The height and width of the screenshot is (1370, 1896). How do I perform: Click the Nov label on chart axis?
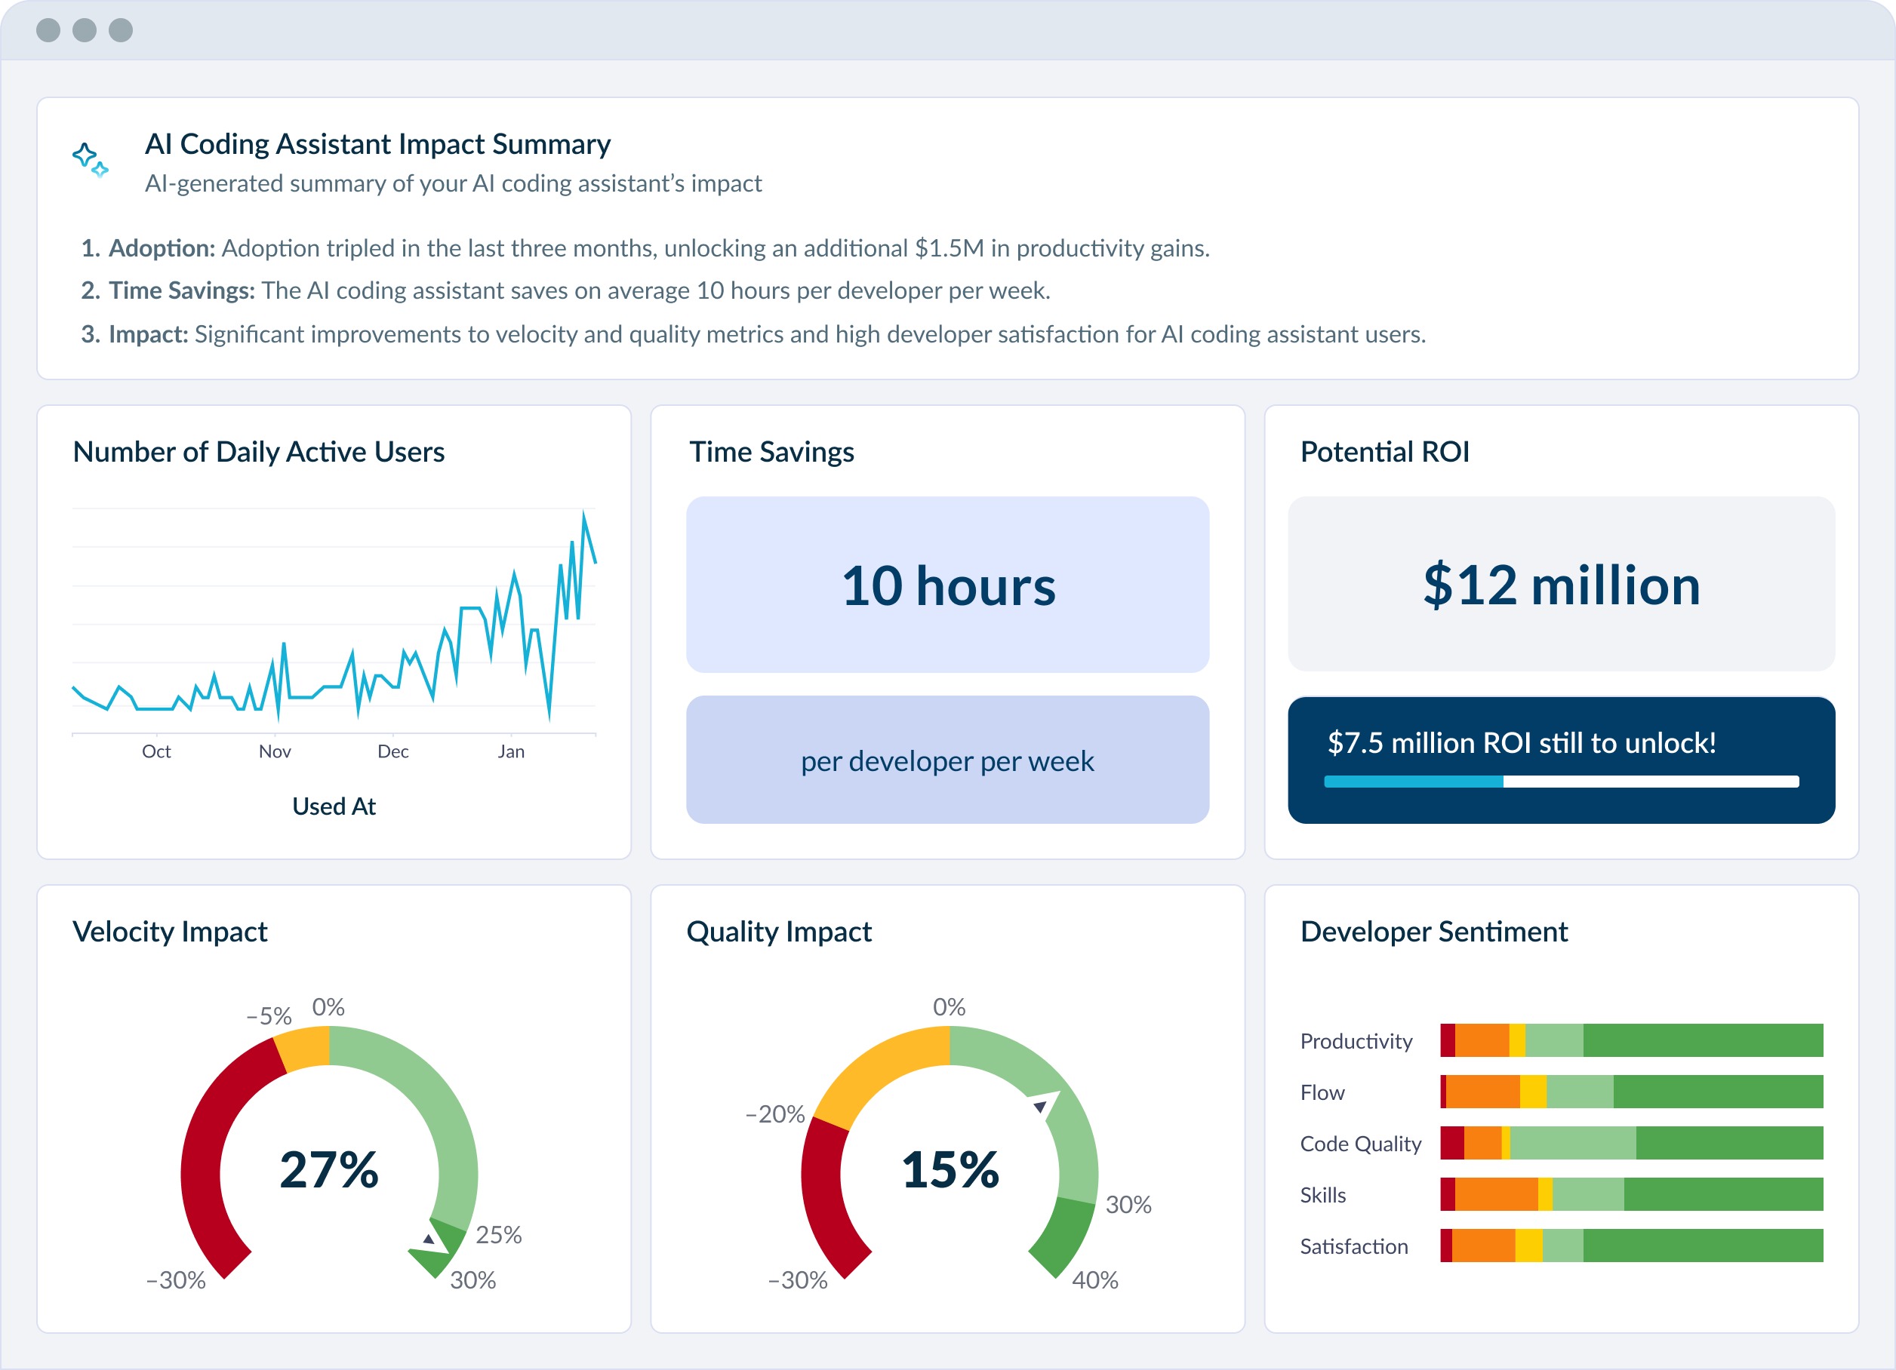pos(275,752)
